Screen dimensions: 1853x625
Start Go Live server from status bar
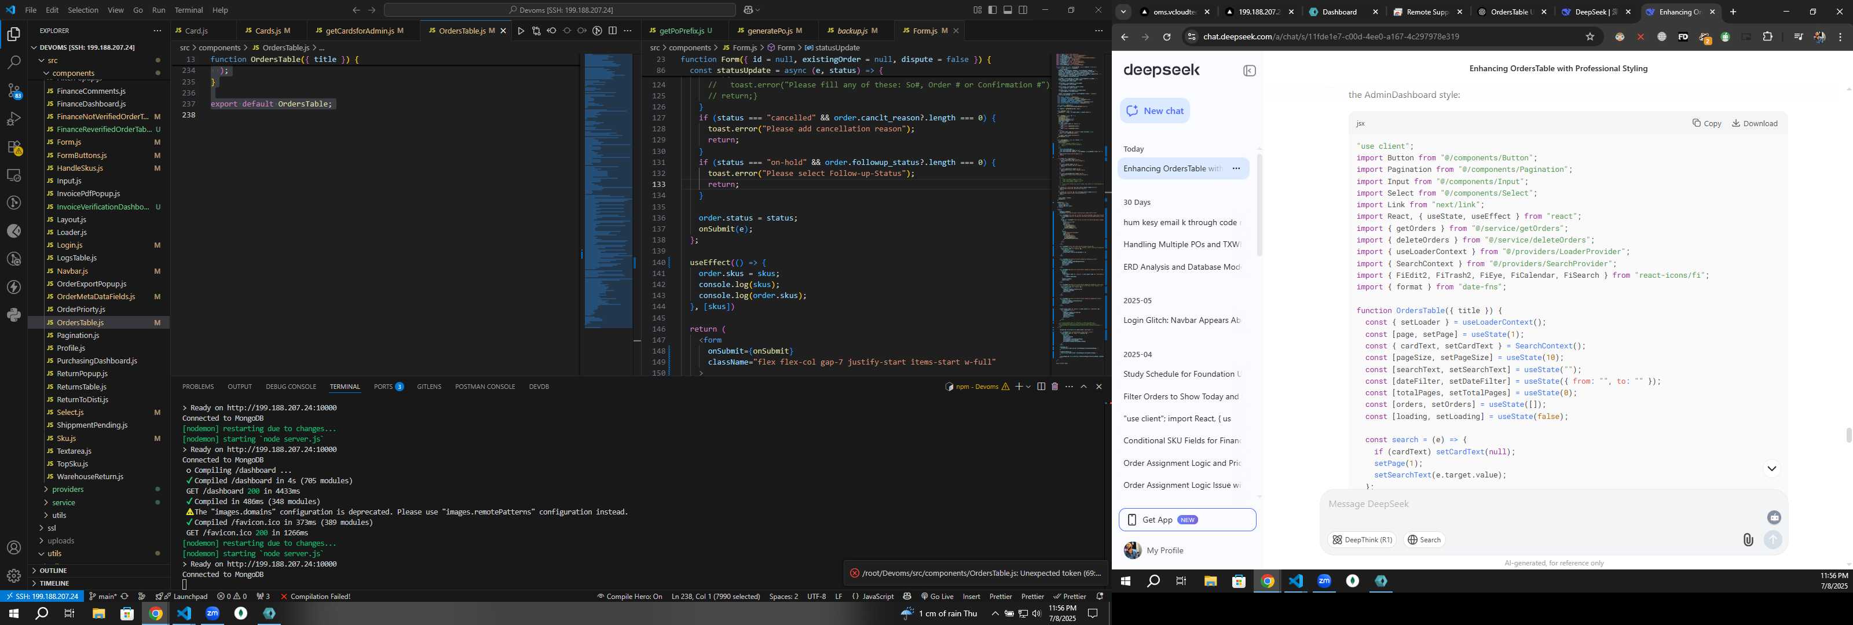coord(936,597)
